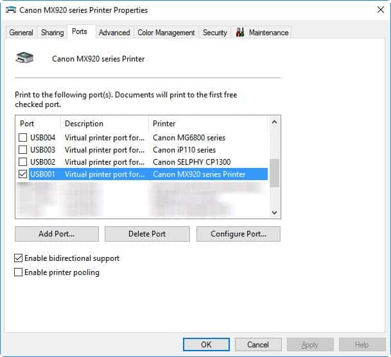The height and width of the screenshot is (357, 391).
Task: Select the Canon SELPHY CP1300 row
Action: (x=143, y=162)
